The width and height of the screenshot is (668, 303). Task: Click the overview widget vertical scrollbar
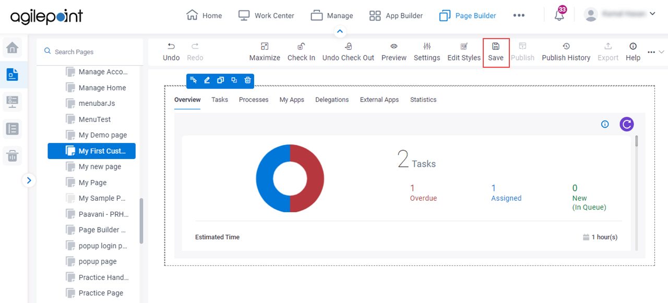coord(637,141)
